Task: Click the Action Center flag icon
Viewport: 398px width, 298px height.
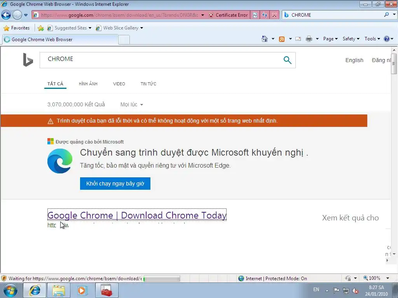Action: point(336,290)
